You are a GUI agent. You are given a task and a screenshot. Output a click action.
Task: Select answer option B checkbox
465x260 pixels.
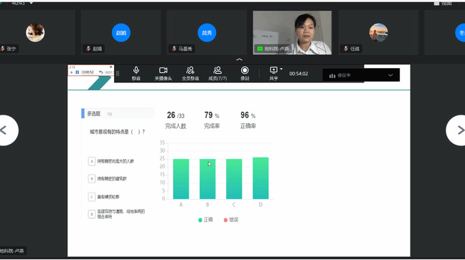tap(92, 179)
